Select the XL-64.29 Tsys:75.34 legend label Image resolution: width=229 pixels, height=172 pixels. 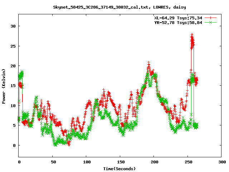point(178,18)
